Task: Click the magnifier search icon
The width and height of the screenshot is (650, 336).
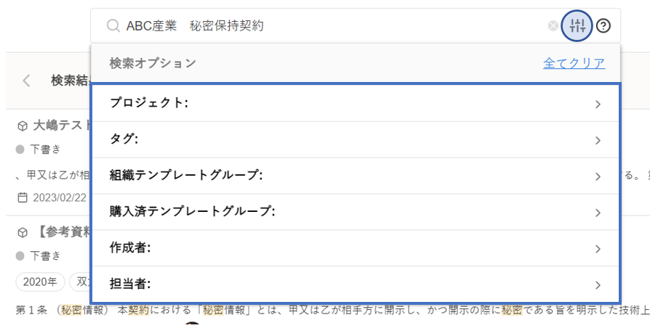Action: (x=113, y=26)
